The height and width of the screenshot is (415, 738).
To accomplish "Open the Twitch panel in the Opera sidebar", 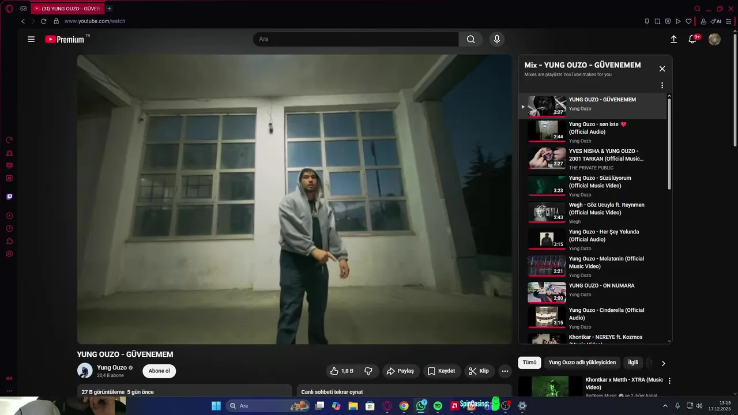I will click(x=9, y=197).
